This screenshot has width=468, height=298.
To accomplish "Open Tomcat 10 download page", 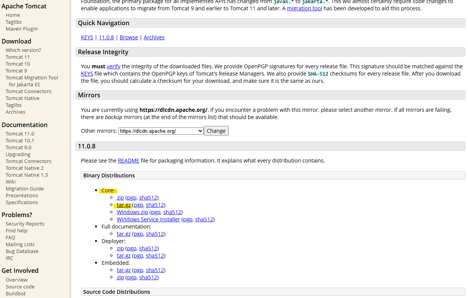I will click(x=18, y=64).
